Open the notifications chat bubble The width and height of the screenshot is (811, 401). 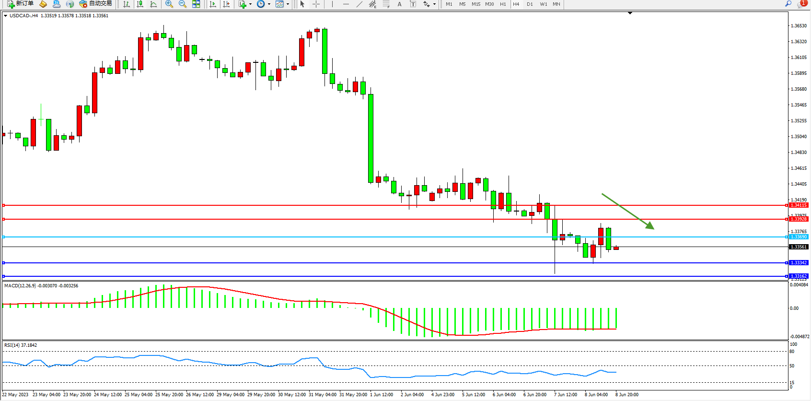[801, 4]
